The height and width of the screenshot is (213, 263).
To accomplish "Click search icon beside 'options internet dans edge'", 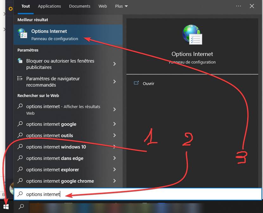I will click(20, 158).
